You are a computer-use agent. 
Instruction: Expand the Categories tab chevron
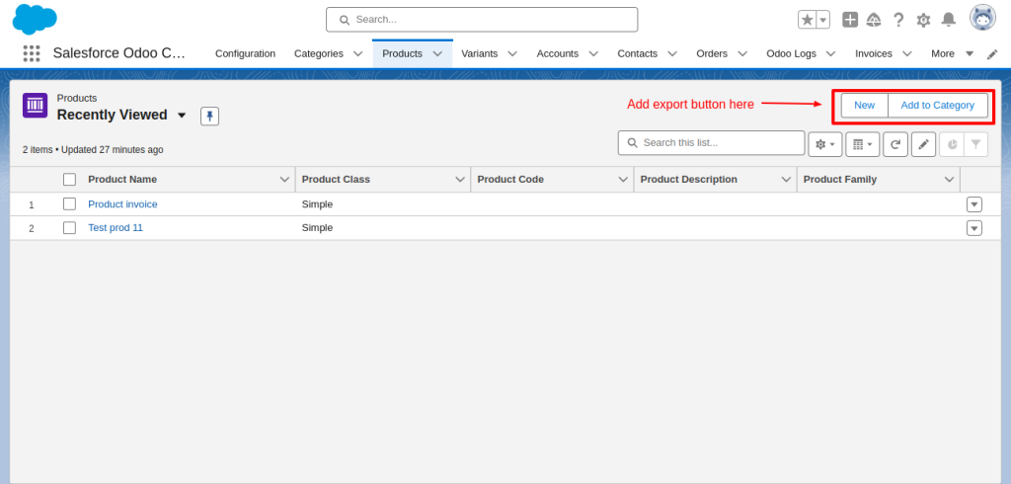coord(357,53)
